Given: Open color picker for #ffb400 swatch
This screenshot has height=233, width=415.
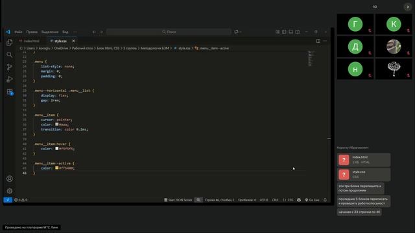Looking at the screenshot, I should coord(56,168).
